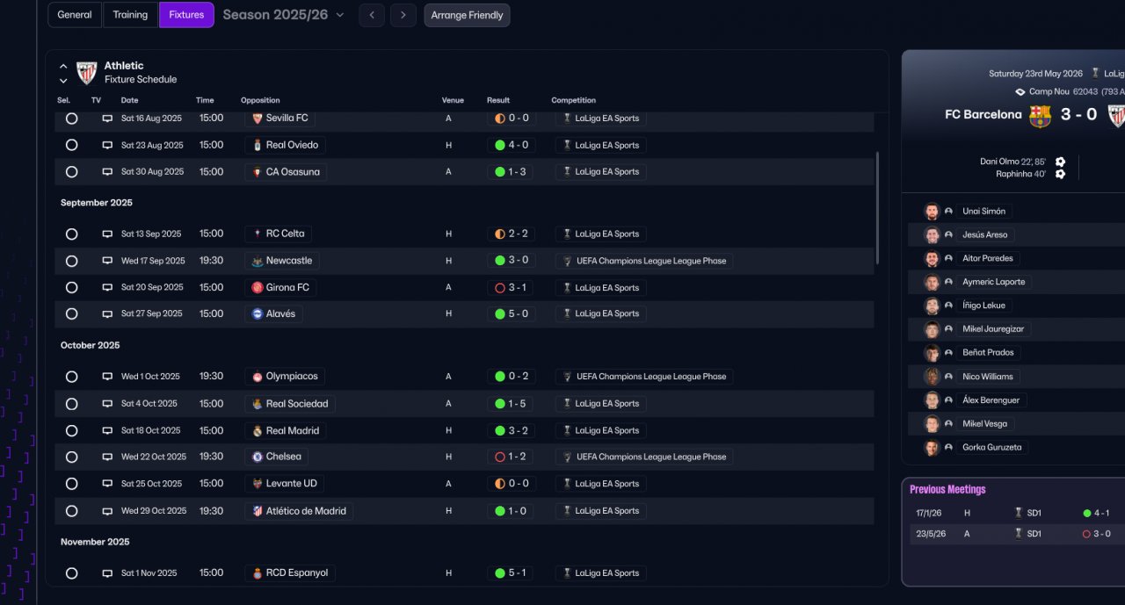Image resolution: width=1125 pixels, height=605 pixels.
Task: Select the Newcastle fixture radio
Action: 71,261
